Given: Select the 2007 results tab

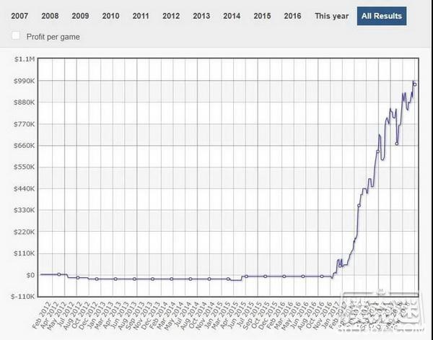Looking at the screenshot, I should click(19, 16).
